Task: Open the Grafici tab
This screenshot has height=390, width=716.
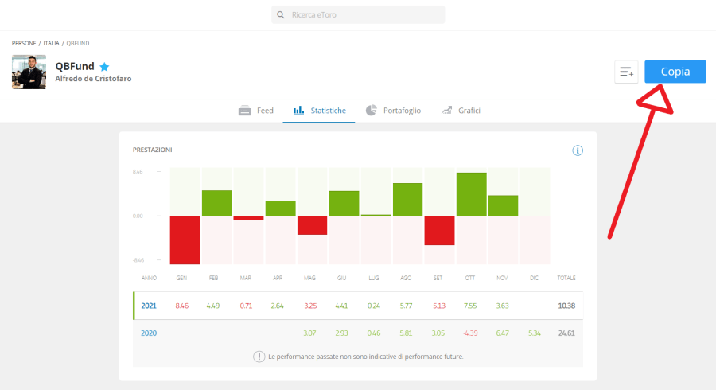Action: click(469, 111)
